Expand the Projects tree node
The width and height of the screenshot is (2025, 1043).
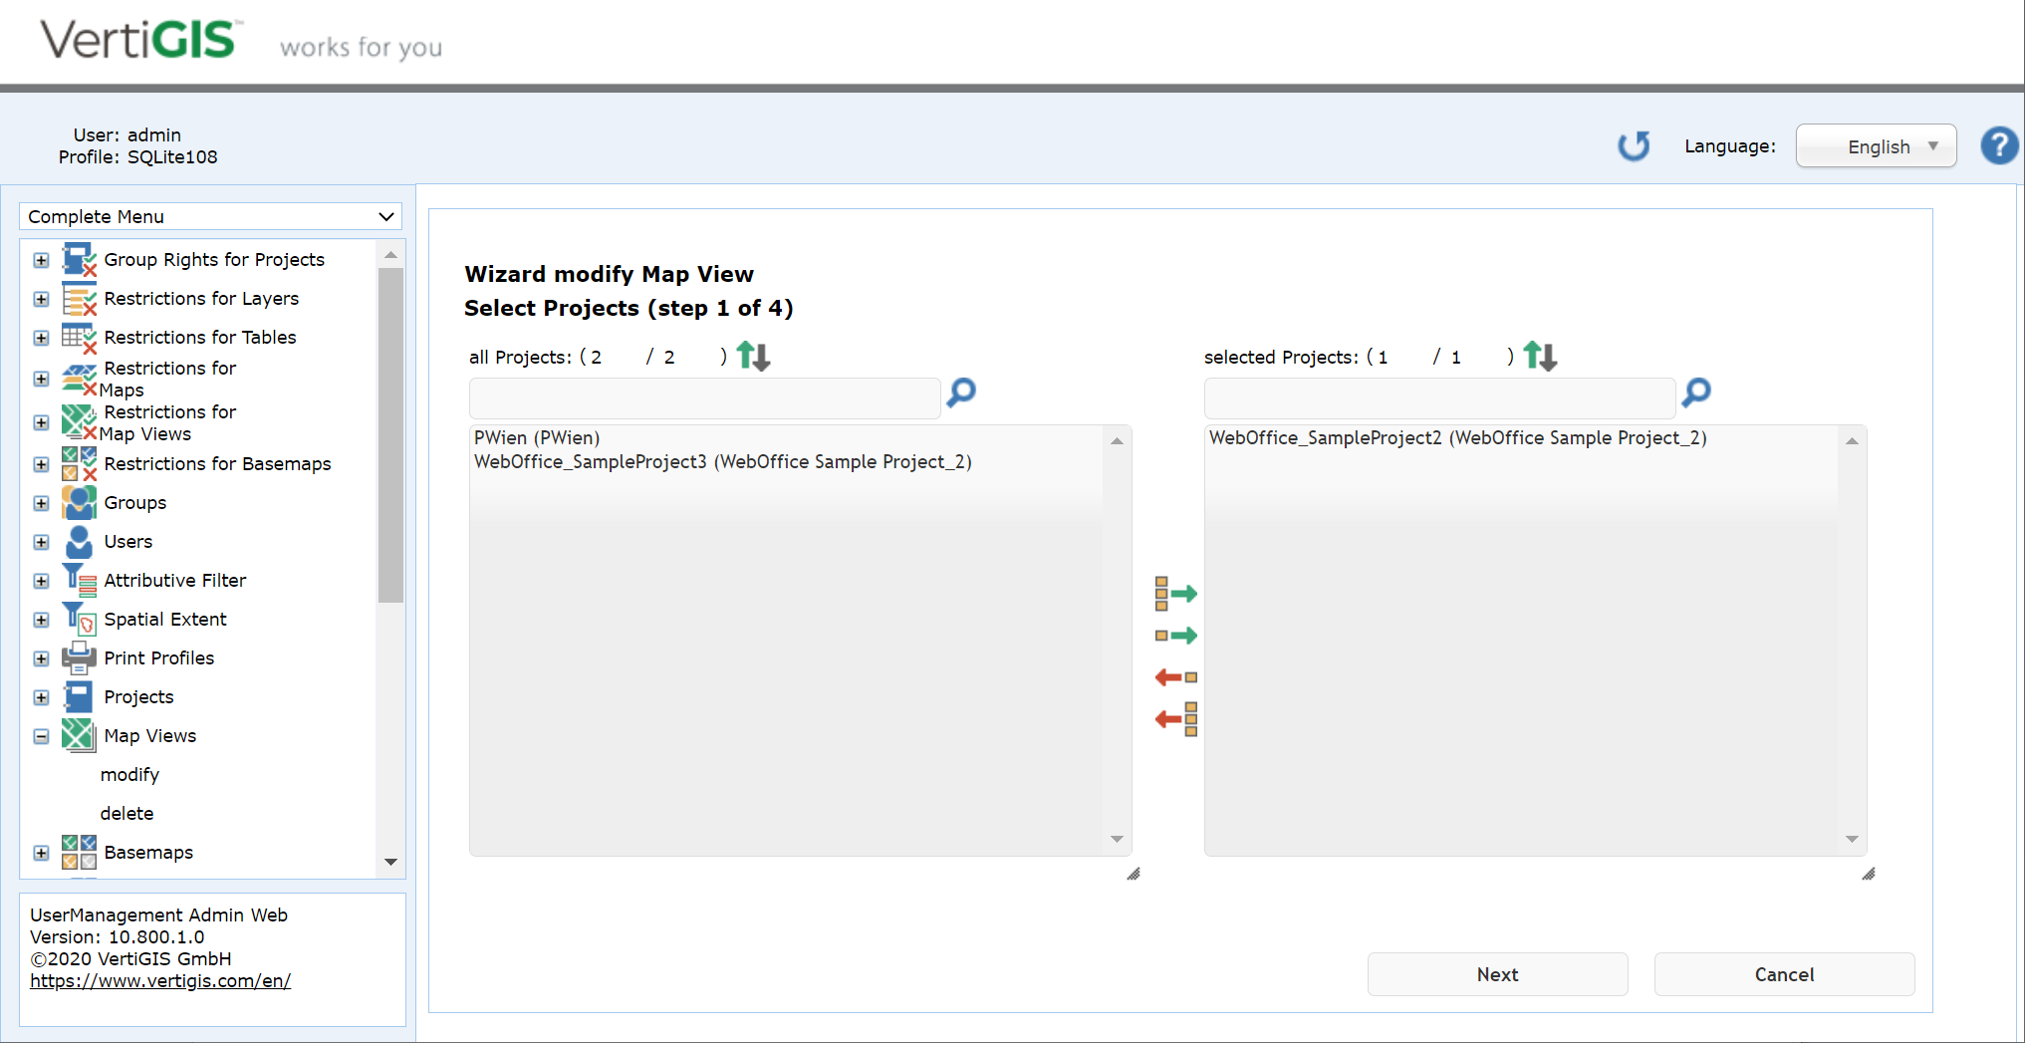click(41, 697)
